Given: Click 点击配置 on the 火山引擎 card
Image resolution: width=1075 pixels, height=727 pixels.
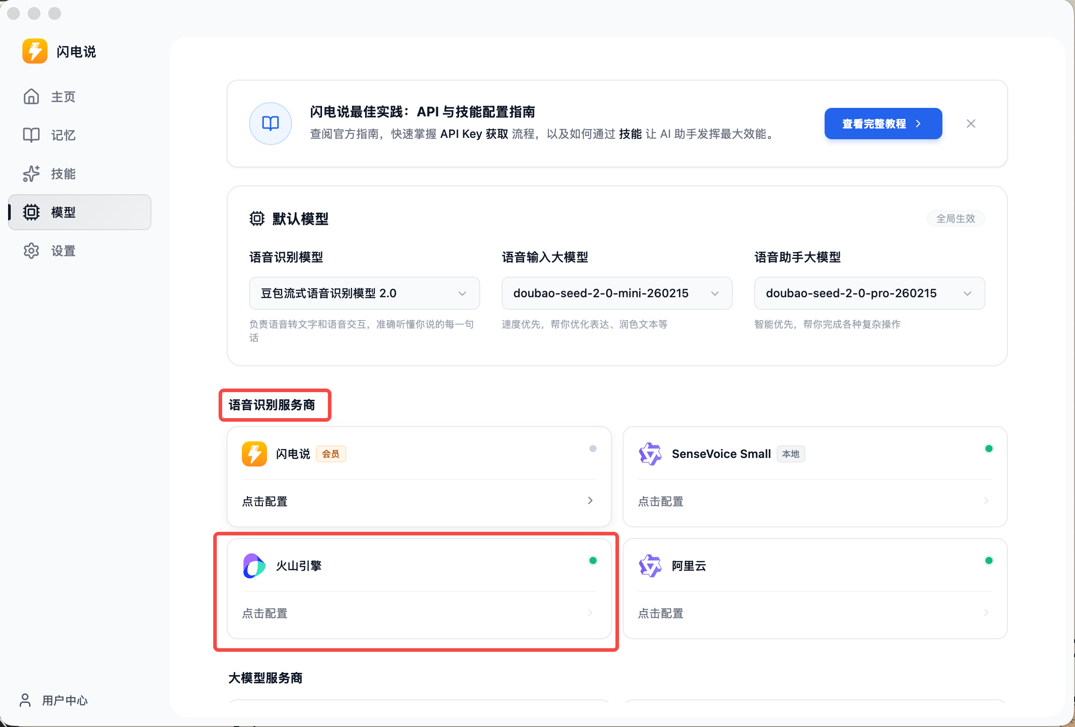Looking at the screenshot, I should pyautogui.click(x=265, y=613).
